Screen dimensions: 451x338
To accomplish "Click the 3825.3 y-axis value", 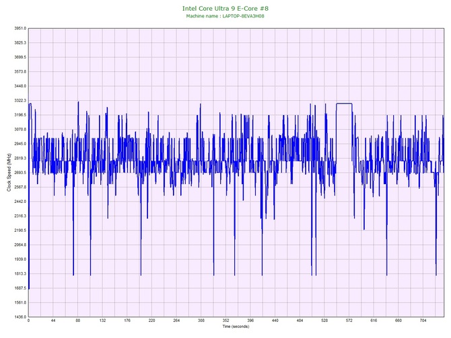I will point(20,42).
